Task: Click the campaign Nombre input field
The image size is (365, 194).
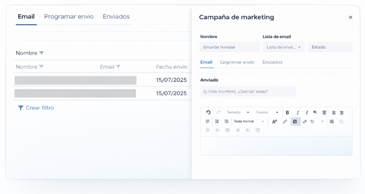Action: (x=230, y=47)
